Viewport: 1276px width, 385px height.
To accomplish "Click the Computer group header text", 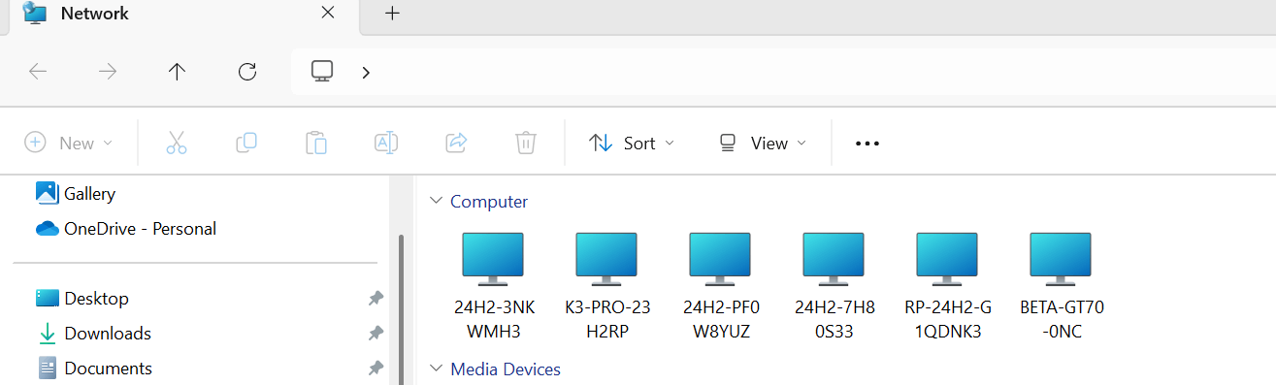I will [489, 202].
